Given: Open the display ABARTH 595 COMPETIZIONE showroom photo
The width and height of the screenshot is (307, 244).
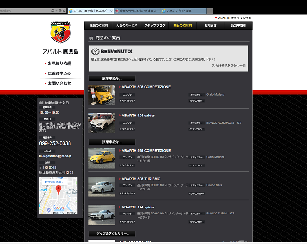Looking at the screenshot, I should (x=102, y=95).
